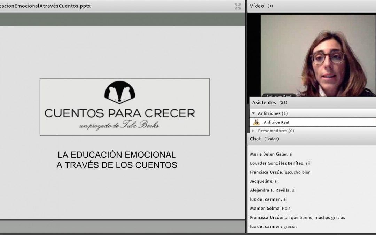Select attendee Anfitrion Rent in list

(x=313, y=122)
